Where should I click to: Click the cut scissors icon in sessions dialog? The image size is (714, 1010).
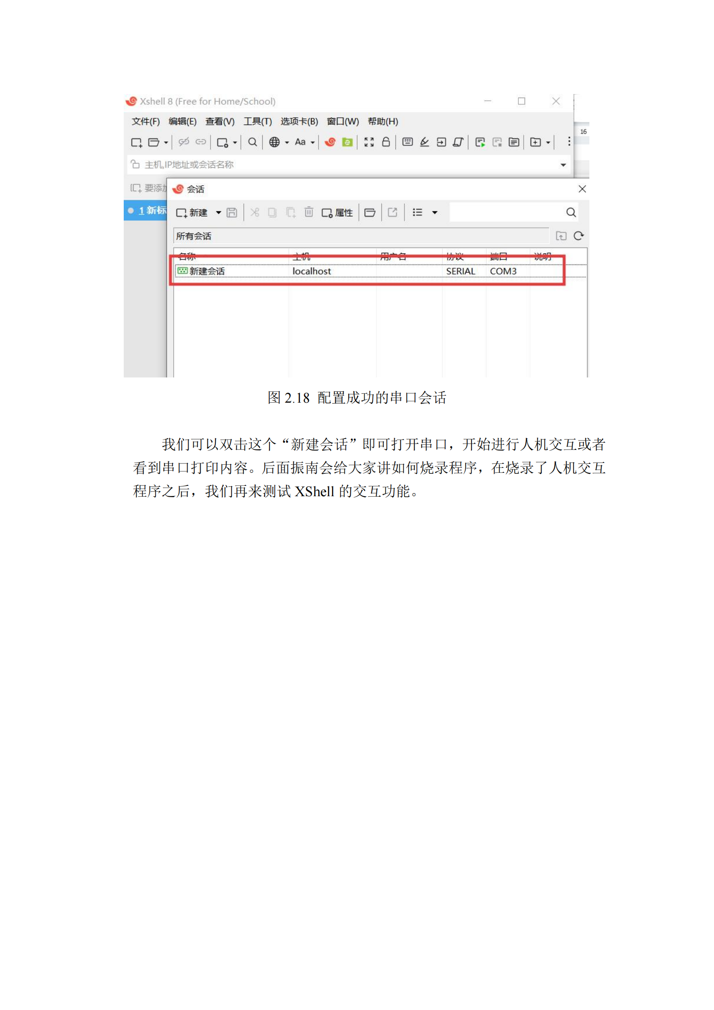[x=255, y=212]
